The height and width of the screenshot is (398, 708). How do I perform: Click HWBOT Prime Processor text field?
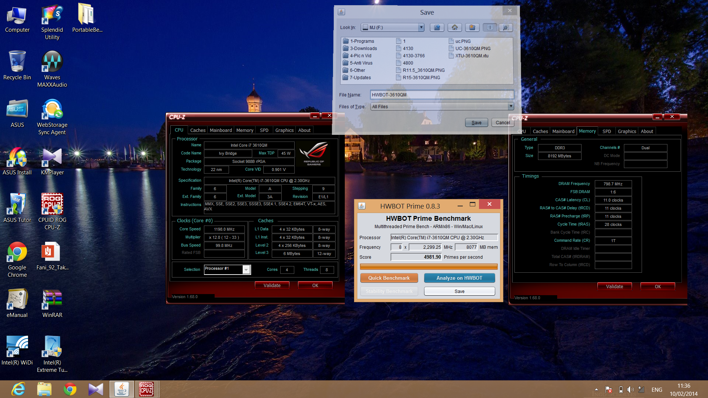click(x=444, y=238)
